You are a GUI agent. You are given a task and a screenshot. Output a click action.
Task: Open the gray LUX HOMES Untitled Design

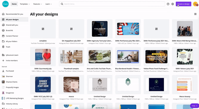100,84
